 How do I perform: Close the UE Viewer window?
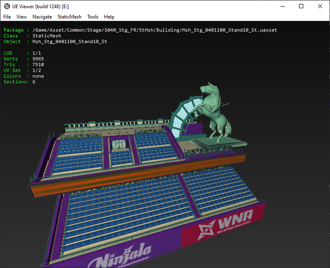320,6
